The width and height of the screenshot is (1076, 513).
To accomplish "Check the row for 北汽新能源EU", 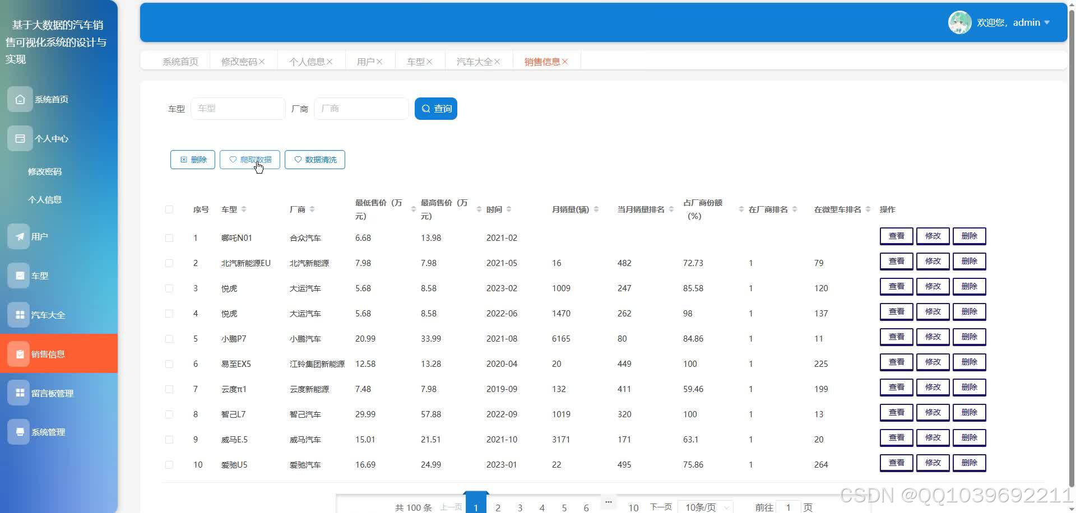I will 169,263.
